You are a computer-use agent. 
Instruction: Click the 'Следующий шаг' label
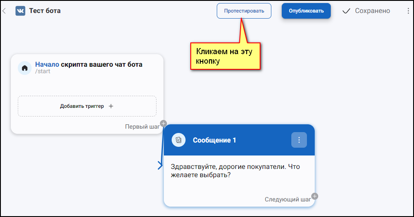[288, 199]
